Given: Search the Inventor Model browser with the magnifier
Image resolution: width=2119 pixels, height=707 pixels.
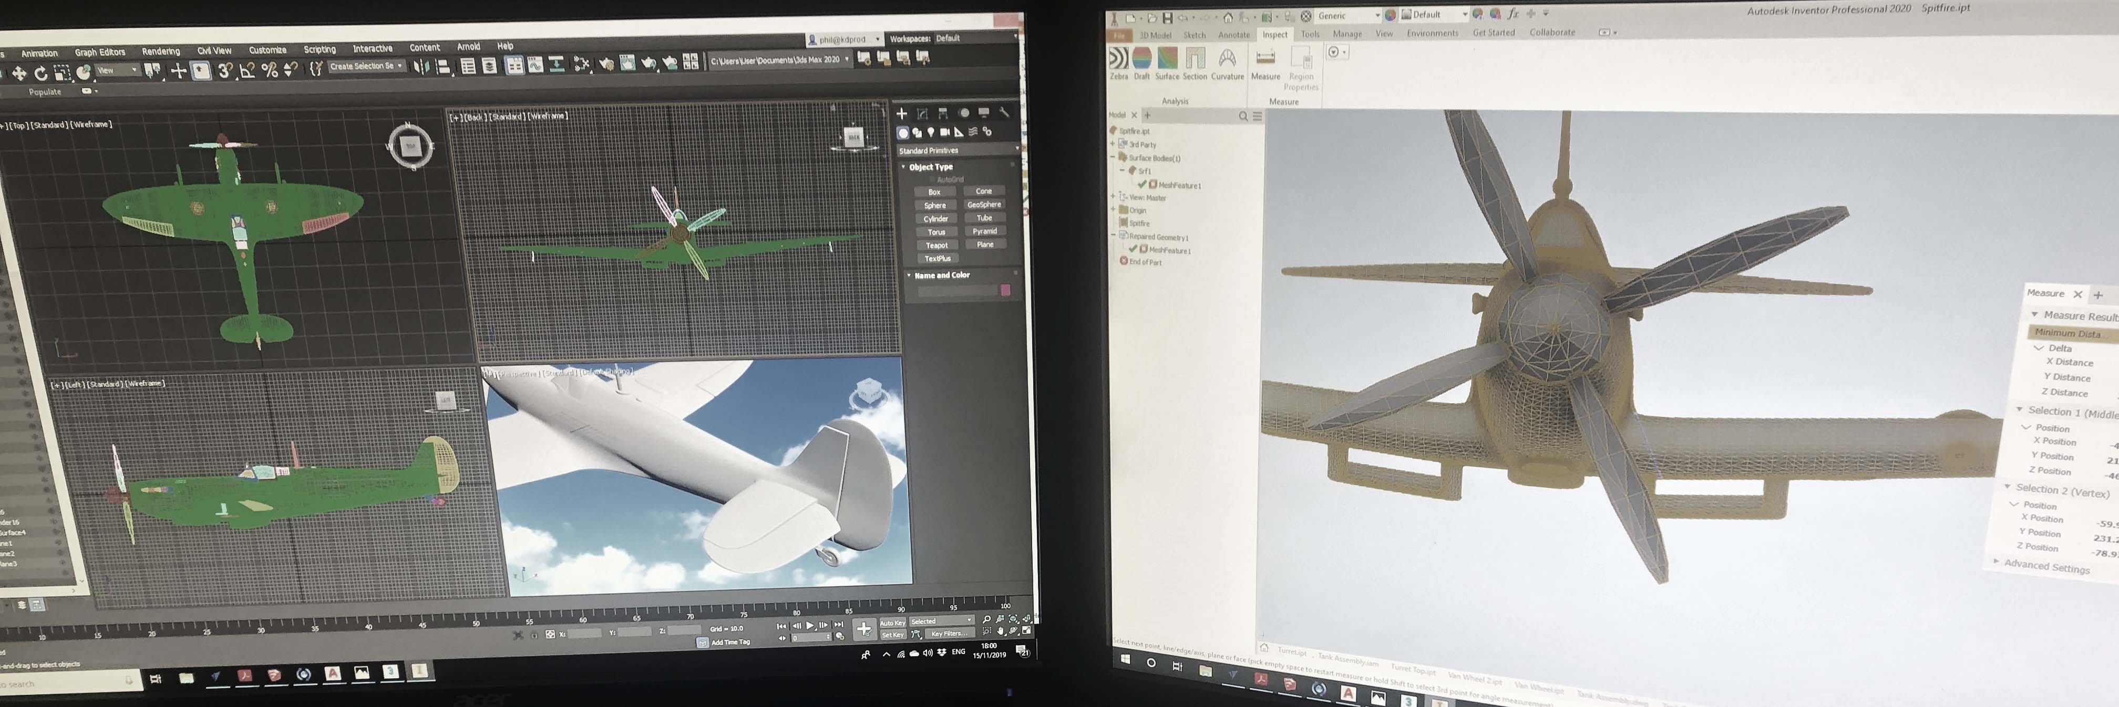Looking at the screenshot, I should pos(1243,117).
